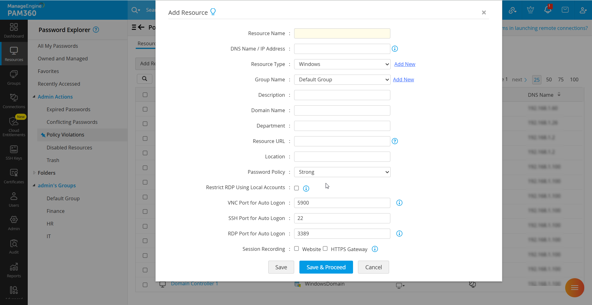Open SSH Keys in the sidebar
Image resolution: width=592 pixels, height=305 pixels.
tap(14, 153)
